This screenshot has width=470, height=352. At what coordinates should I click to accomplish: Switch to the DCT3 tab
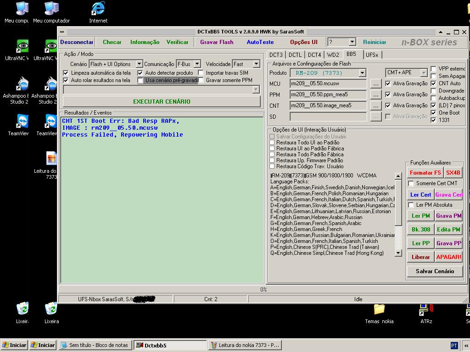click(276, 55)
